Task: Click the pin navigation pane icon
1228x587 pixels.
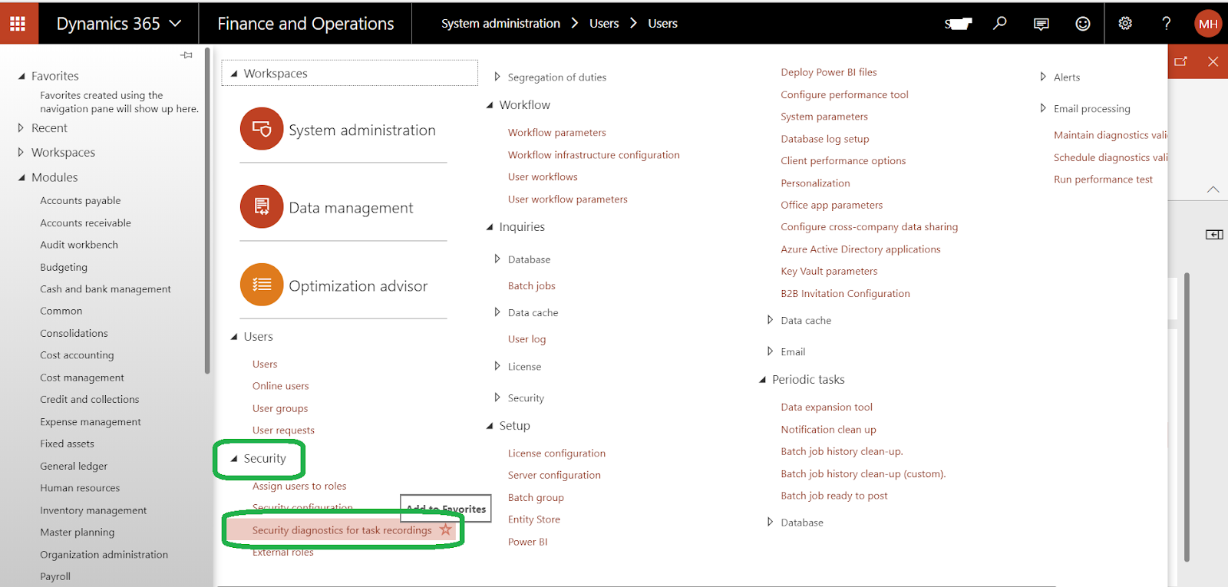Action: (x=187, y=55)
